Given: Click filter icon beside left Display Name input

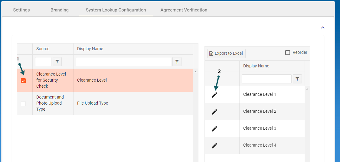Looking at the screenshot, I should pos(177,62).
